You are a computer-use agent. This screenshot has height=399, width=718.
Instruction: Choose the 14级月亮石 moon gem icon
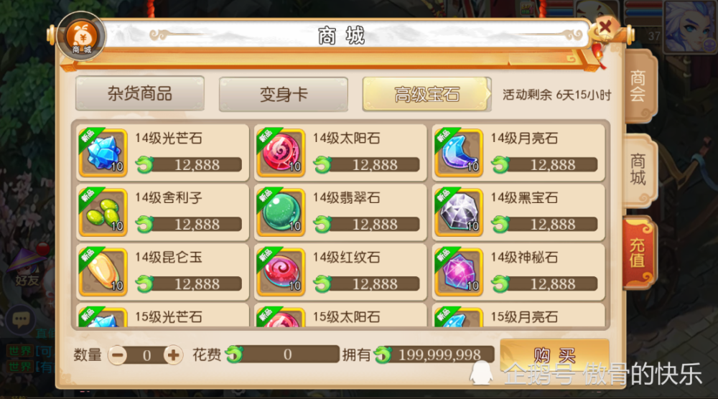[458, 153]
